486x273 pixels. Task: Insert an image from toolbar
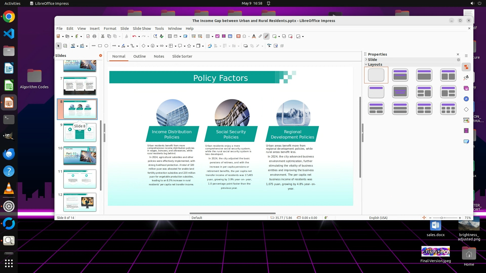[217, 36]
